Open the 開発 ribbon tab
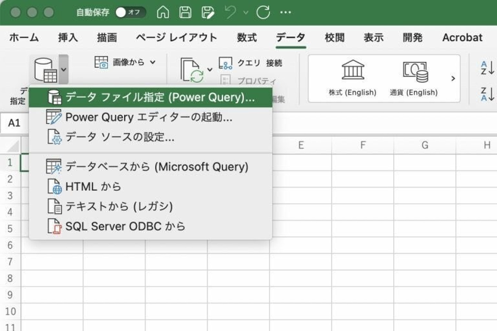The height and width of the screenshot is (331, 497). click(412, 37)
